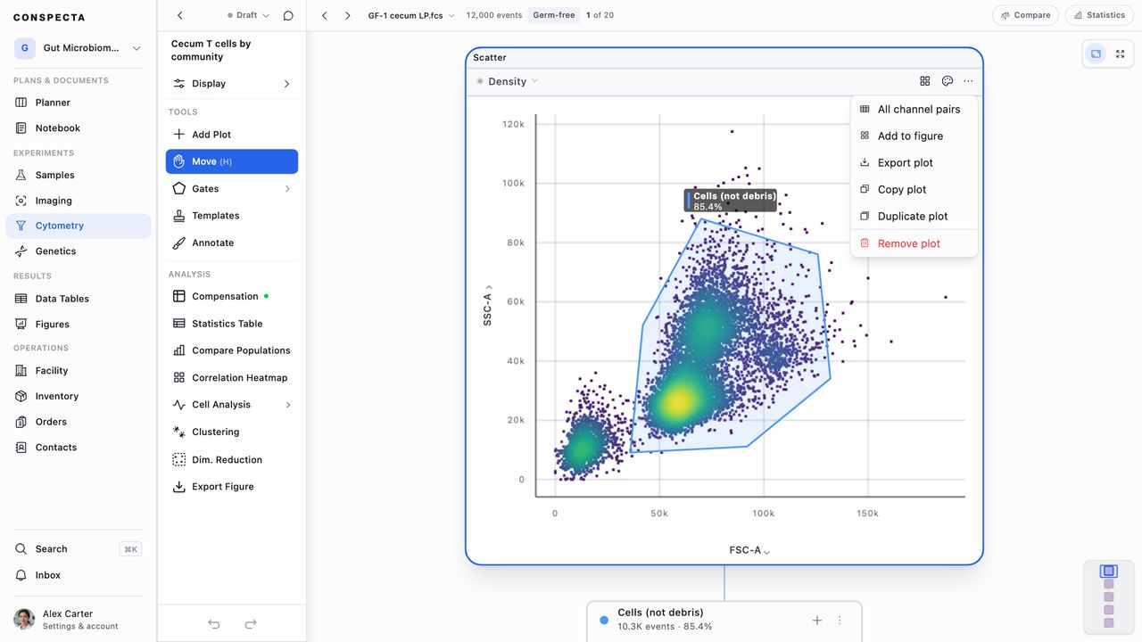
Task: Choose Remove plot menu item
Action: [x=914, y=243]
